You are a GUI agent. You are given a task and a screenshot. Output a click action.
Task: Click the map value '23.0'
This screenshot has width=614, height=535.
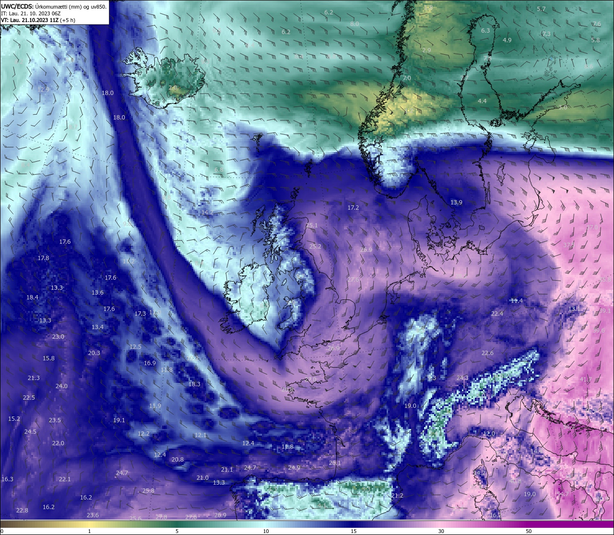pyautogui.click(x=58, y=337)
